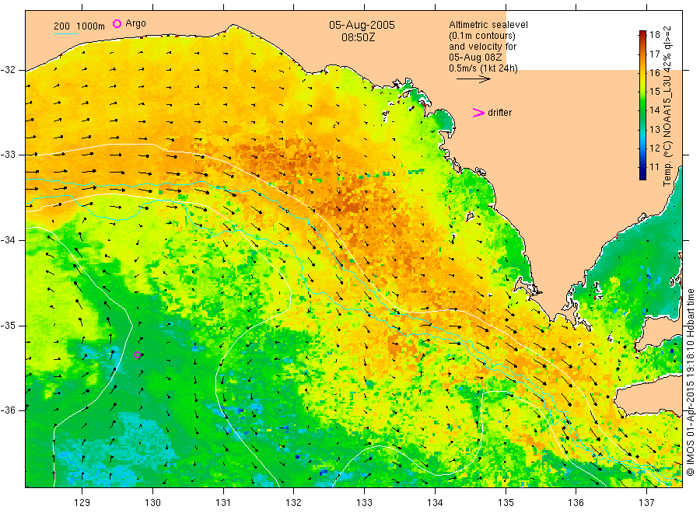Click longitude label 135
This screenshot has width=700, height=513.
tap(506, 503)
